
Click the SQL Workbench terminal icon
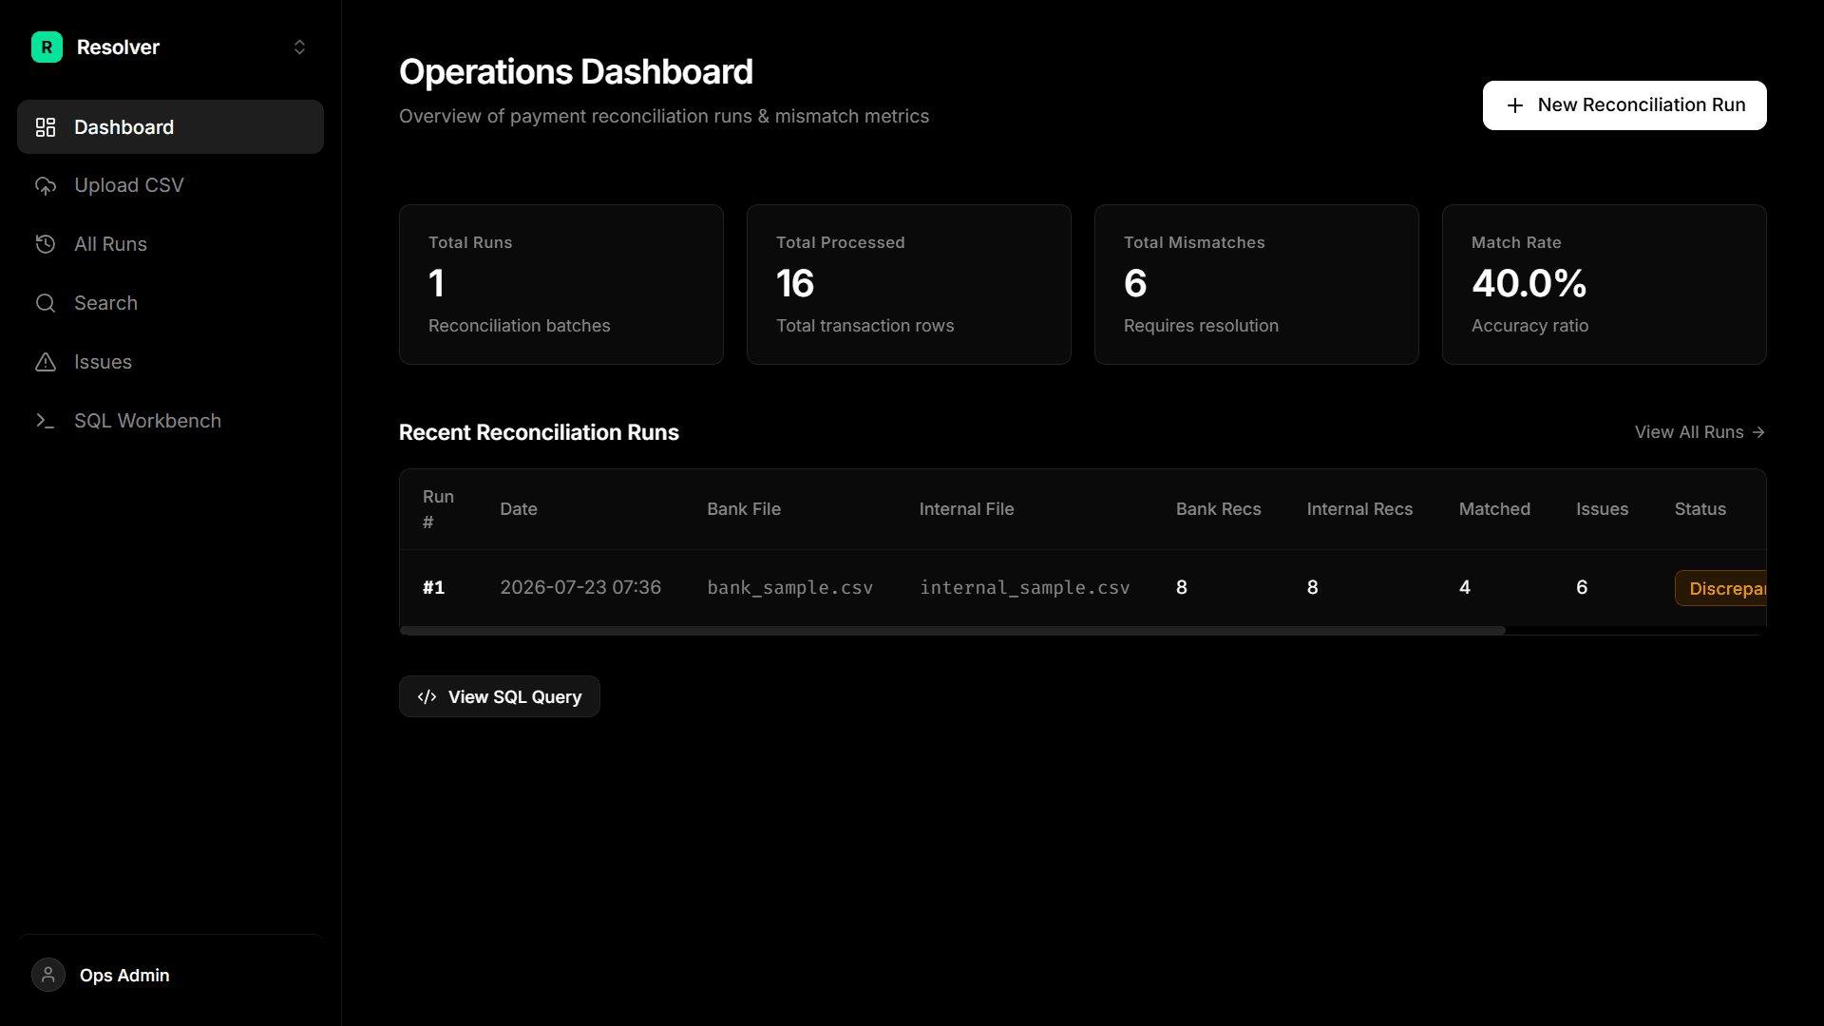(x=46, y=421)
